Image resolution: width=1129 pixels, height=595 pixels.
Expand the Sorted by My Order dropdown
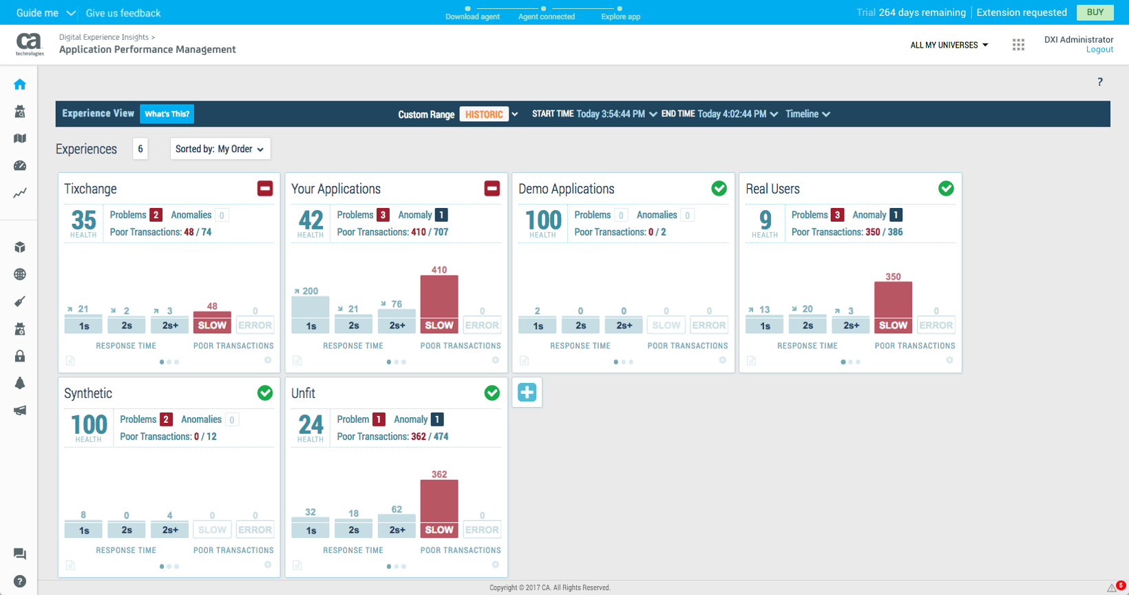pos(220,149)
